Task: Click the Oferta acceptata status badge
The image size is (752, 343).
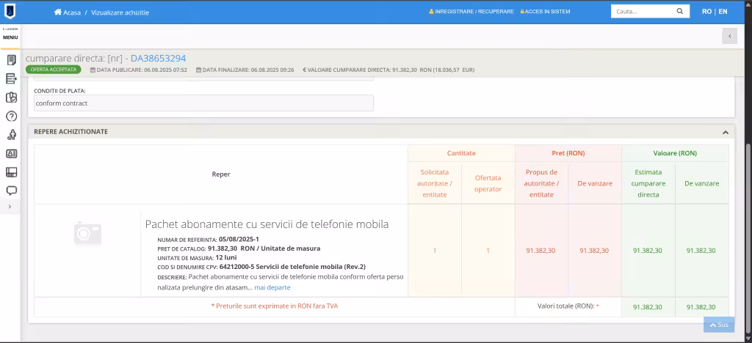Action: pyautogui.click(x=53, y=70)
